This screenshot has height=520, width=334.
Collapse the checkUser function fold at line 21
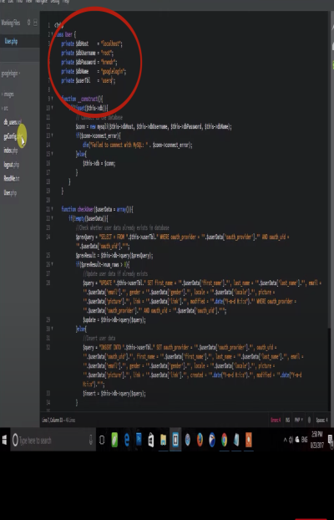click(53, 209)
